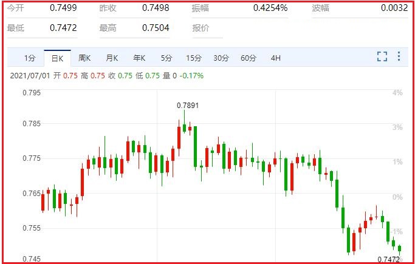Click the 最高 value 0.7504

[156, 28]
